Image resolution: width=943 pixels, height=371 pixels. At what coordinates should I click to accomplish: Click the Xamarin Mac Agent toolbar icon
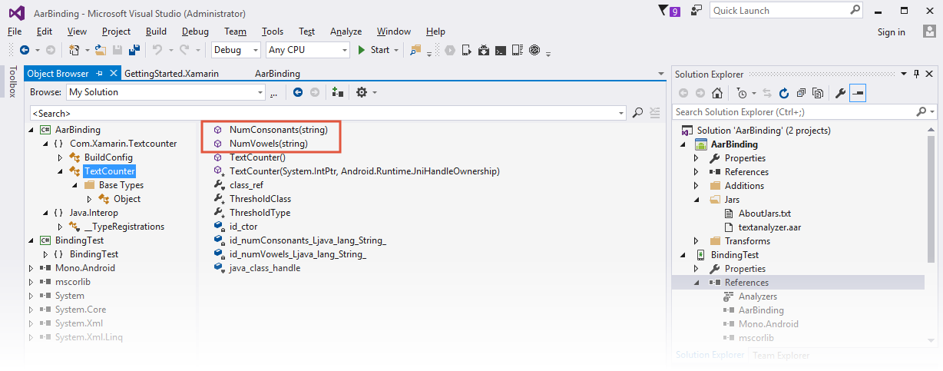point(534,50)
